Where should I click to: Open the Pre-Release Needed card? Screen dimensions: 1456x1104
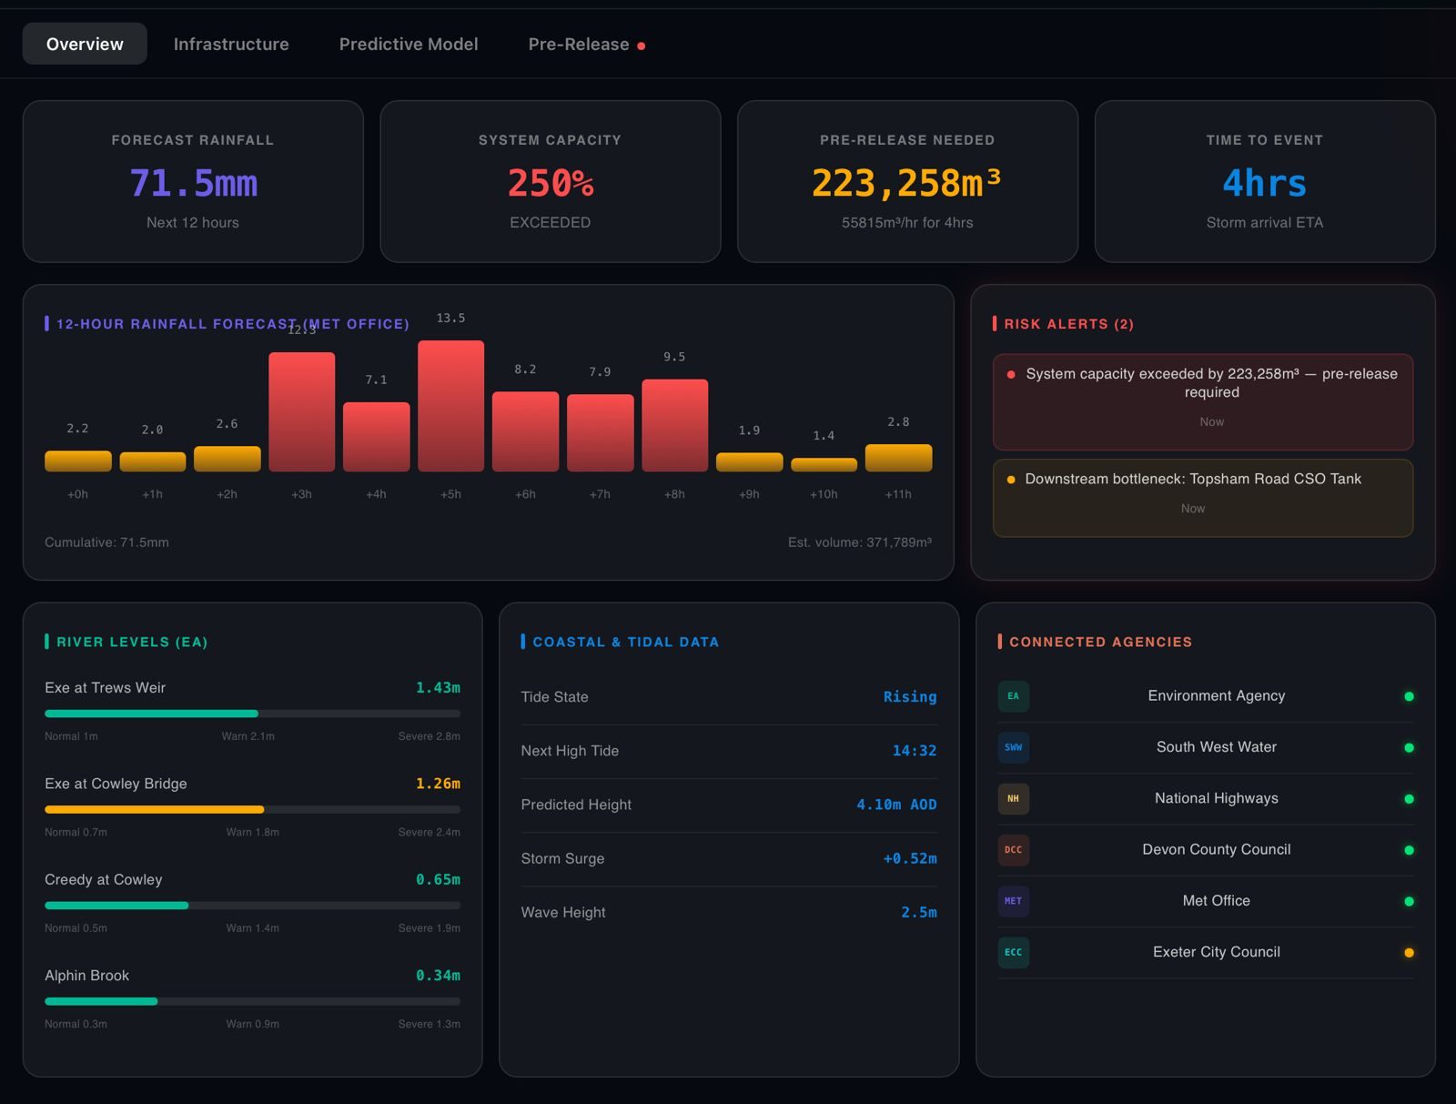(x=907, y=181)
